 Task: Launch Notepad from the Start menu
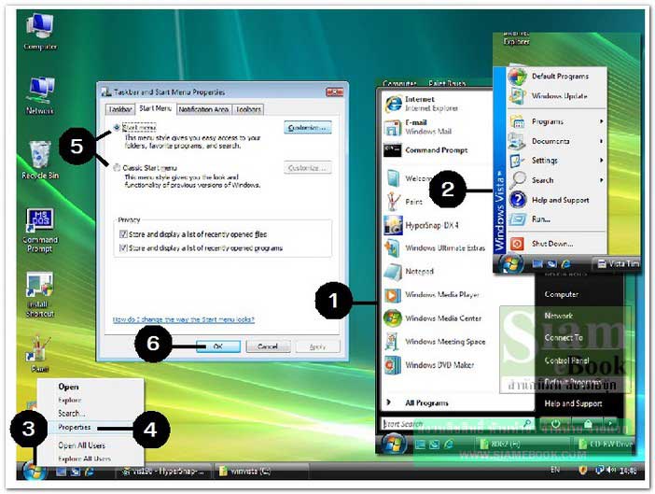pyautogui.click(x=410, y=272)
